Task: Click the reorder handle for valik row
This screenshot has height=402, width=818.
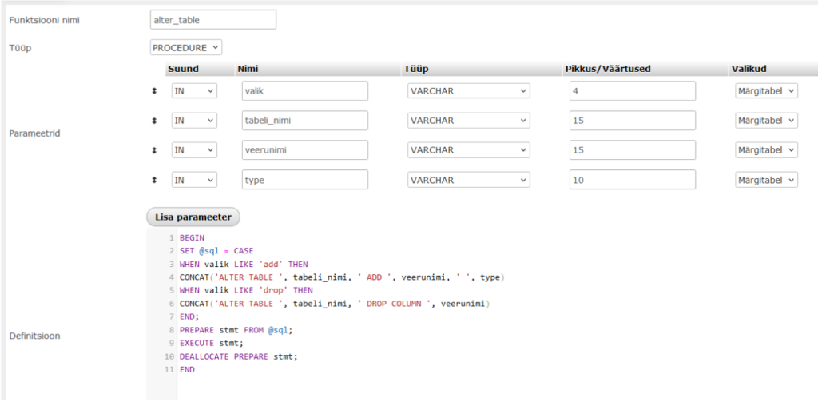Action: coord(154,91)
